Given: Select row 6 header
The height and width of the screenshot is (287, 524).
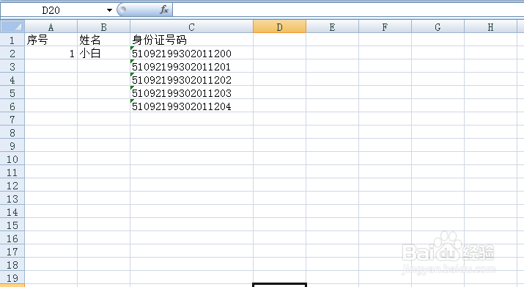Looking at the screenshot, I should (x=12, y=106).
